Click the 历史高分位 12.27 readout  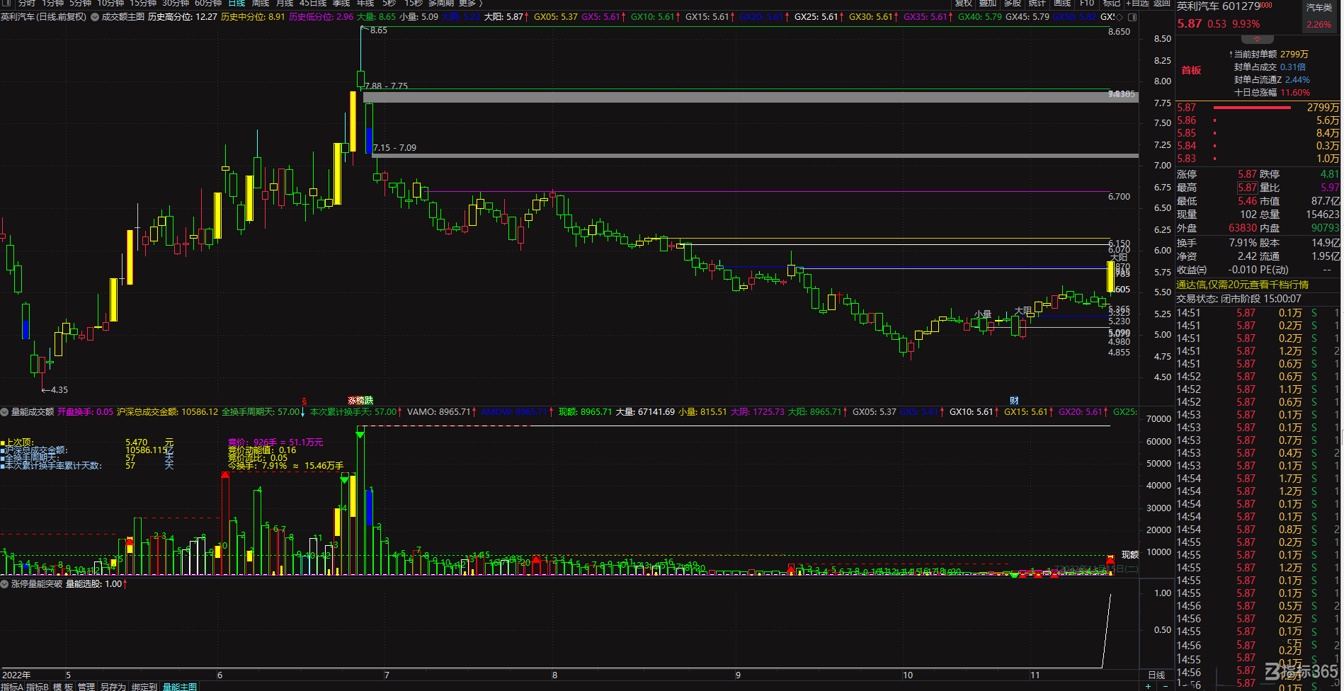(x=183, y=16)
